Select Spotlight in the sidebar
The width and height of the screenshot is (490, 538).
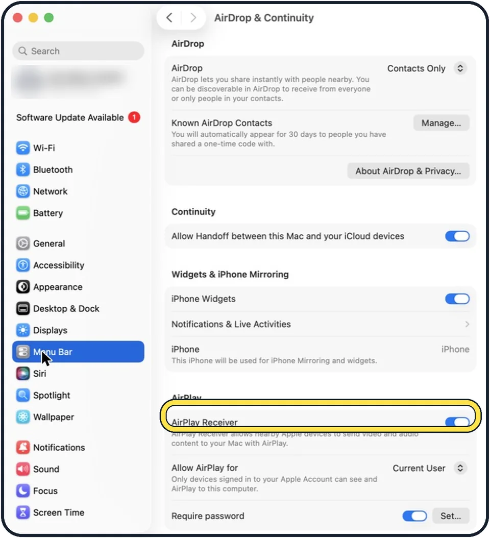[78, 395]
